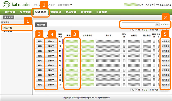Click the 発注管理 sidebar section heading
The width and height of the screenshot is (172, 101).
(x=5, y=22)
